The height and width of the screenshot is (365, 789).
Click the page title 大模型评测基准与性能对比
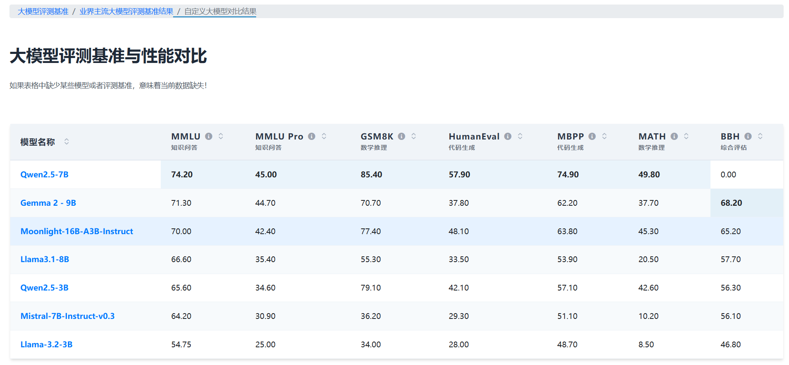108,56
